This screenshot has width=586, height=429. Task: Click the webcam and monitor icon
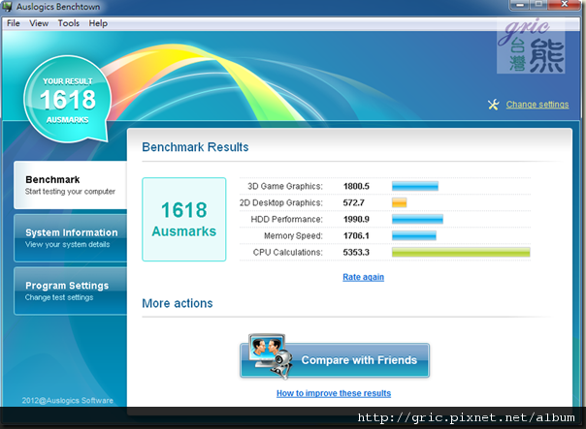pos(271,356)
